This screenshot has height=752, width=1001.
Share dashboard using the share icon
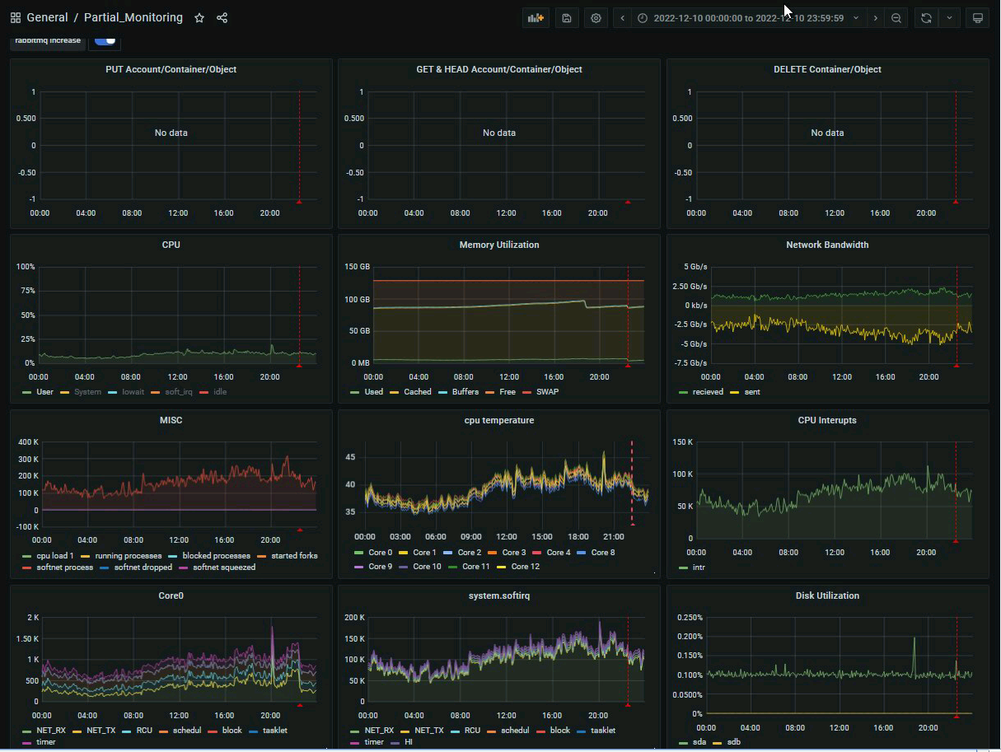pos(222,18)
